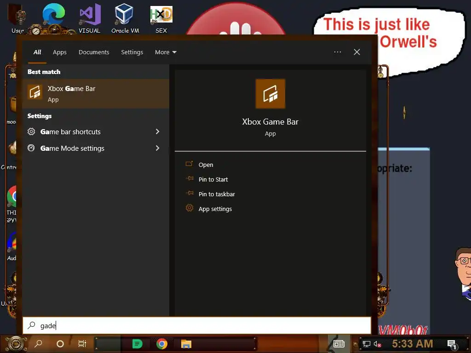Image resolution: width=471 pixels, height=353 pixels.
Task: Click the taskbar Search magnifier icon
Action: point(38,344)
